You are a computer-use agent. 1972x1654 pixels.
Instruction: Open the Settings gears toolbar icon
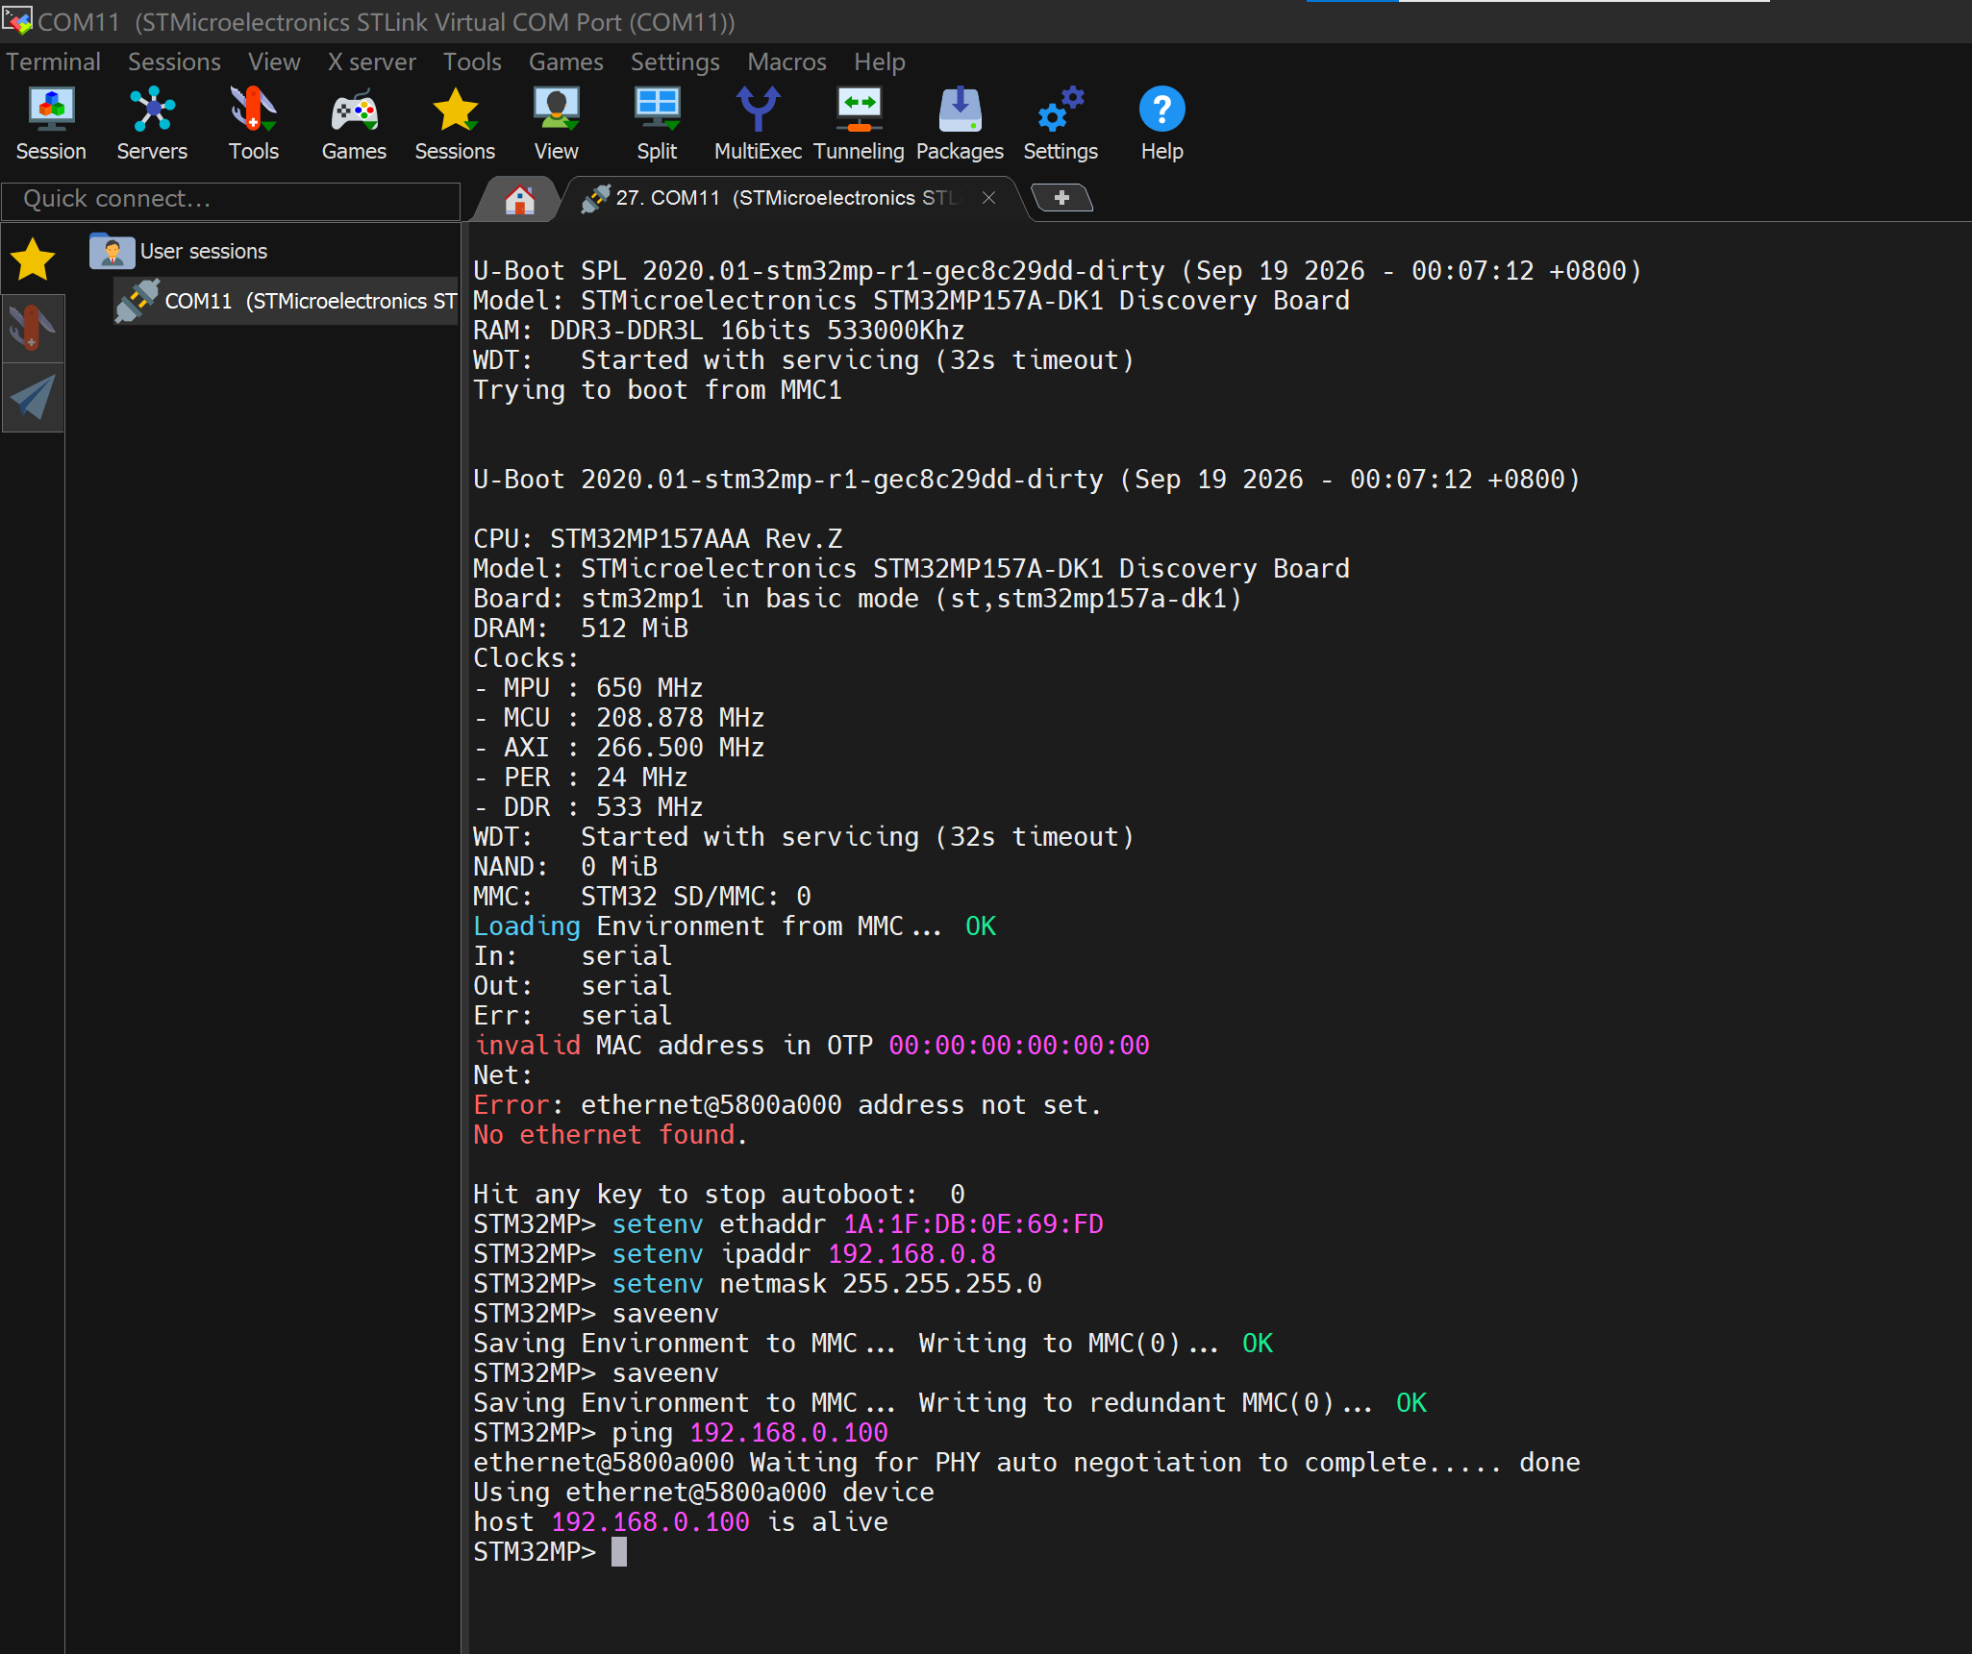[x=1061, y=124]
